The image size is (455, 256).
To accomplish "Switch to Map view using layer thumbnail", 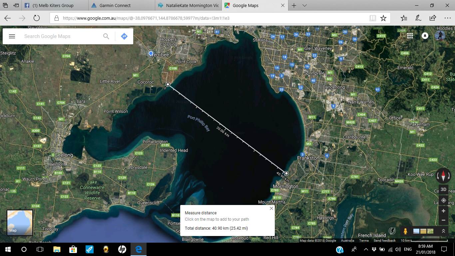I will click(x=20, y=223).
